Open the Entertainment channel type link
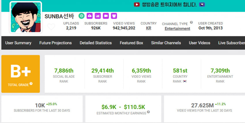245x123 pixels. pos(177,29)
